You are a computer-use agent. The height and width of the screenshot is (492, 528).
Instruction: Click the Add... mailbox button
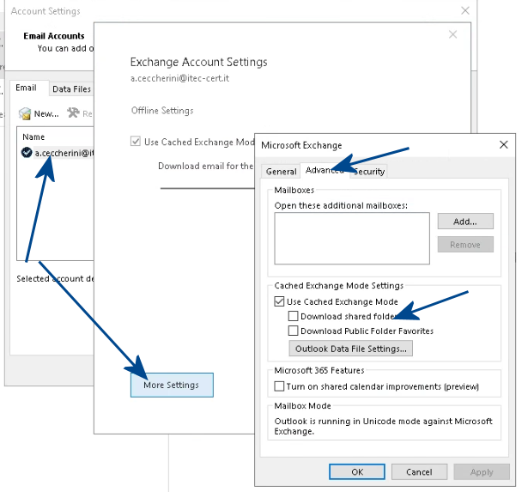coord(465,222)
